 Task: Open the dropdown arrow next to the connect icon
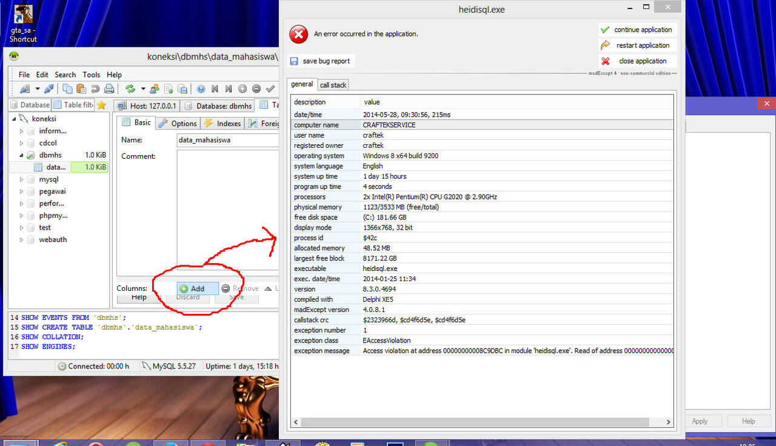coord(37,89)
